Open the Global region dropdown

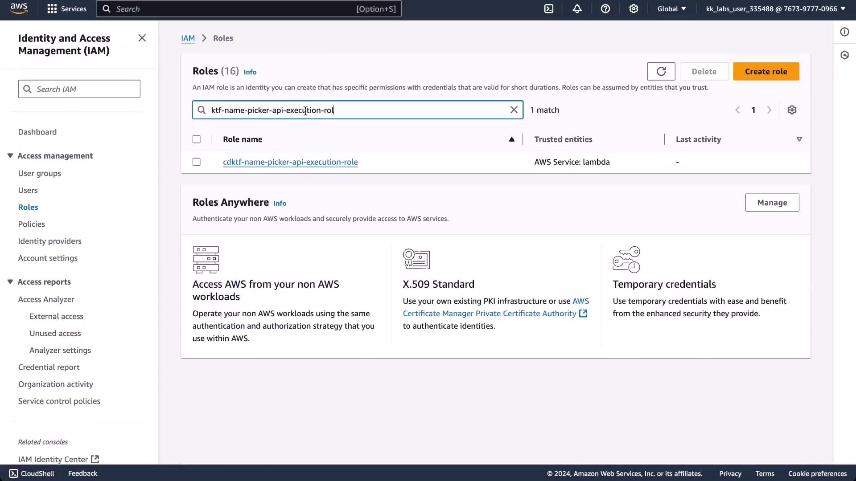pyautogui.click(x=671, y=9)
